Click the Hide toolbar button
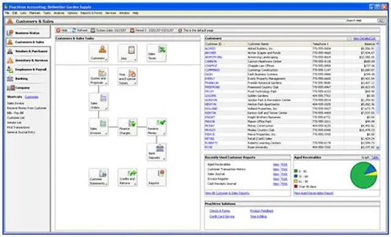 click(62, 30)
